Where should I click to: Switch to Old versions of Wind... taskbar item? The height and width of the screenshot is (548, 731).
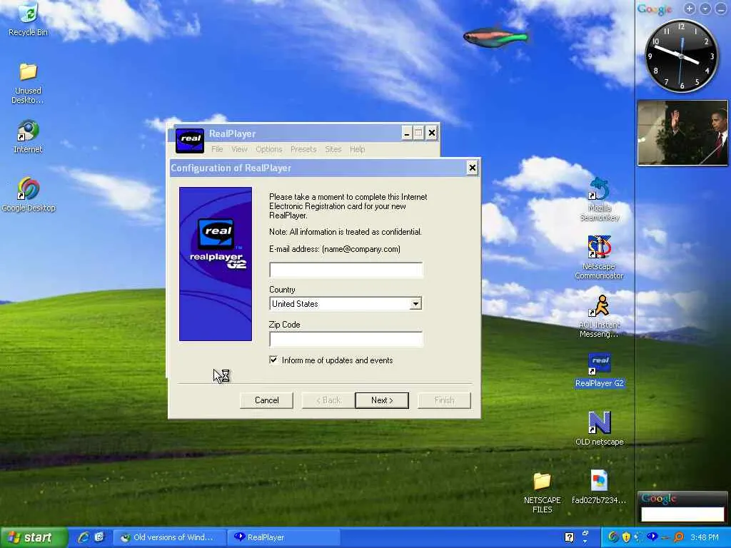(x=170, y=537)
